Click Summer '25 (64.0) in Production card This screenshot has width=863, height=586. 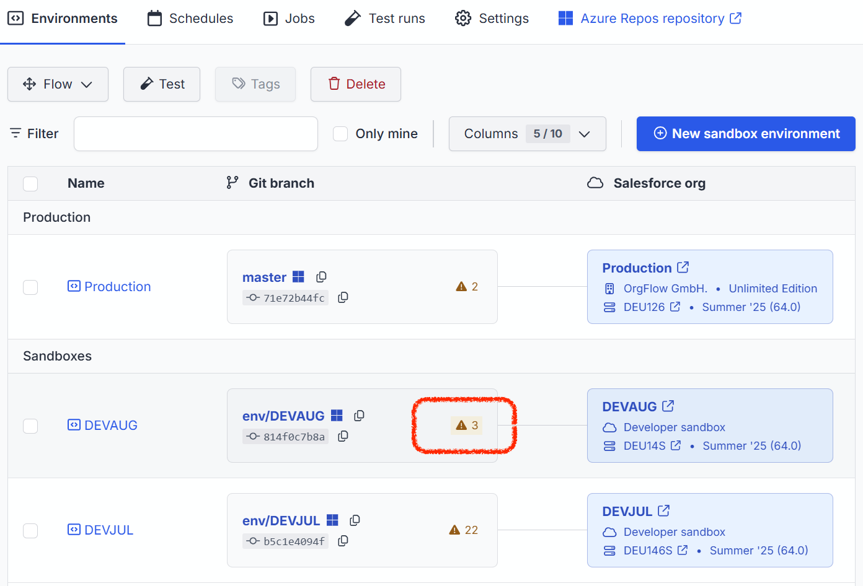[x=751, y=307]
